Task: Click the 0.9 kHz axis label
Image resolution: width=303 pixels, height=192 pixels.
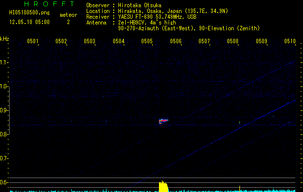Action: [x=4, y=110]
